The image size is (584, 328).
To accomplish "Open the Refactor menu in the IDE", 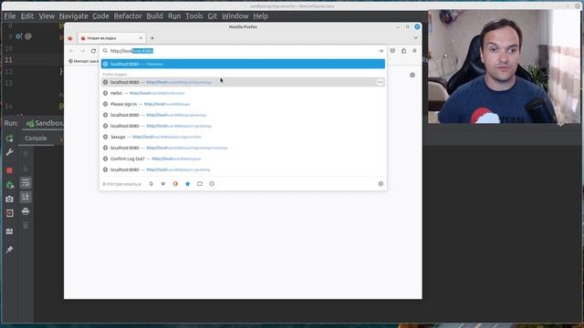I will click(128, 16).
